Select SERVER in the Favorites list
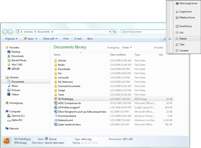 (x=14, y=69)
